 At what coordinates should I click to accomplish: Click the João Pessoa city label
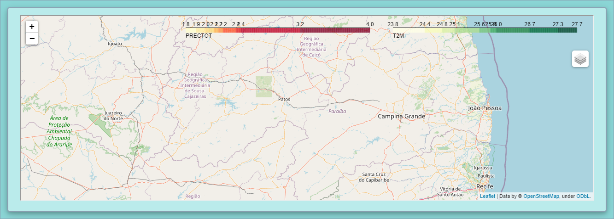click(x=485, y=108)
